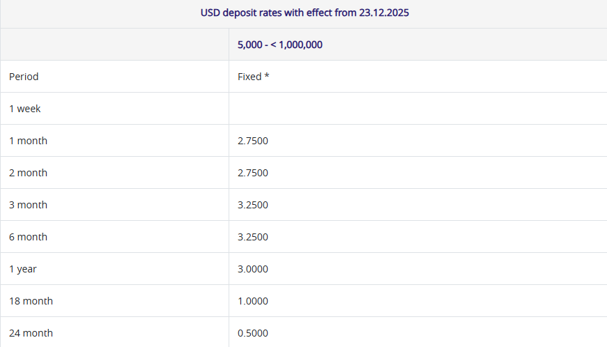This screenshot has width=607, height=347.
Task: Click the 2.7500 rate for 1 month
Action: (253, 141)
